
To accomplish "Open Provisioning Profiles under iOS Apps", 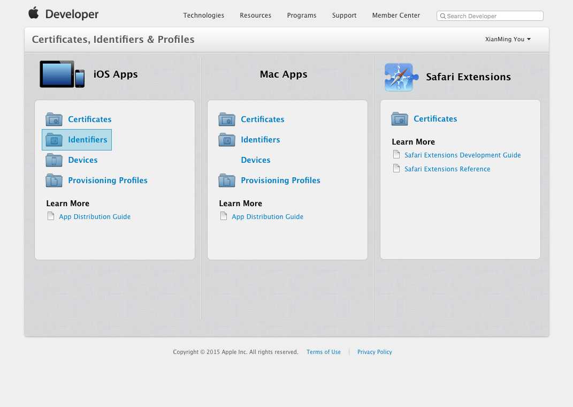I will [x=108, y=180].
